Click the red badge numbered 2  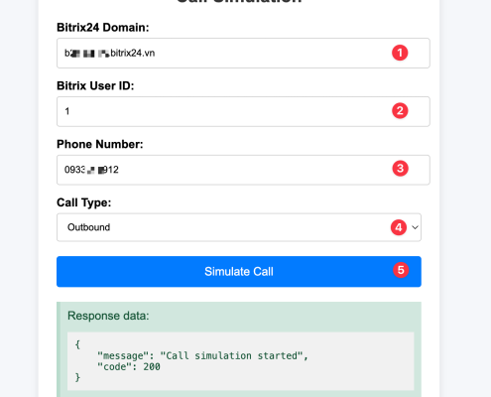coord(400,111)
